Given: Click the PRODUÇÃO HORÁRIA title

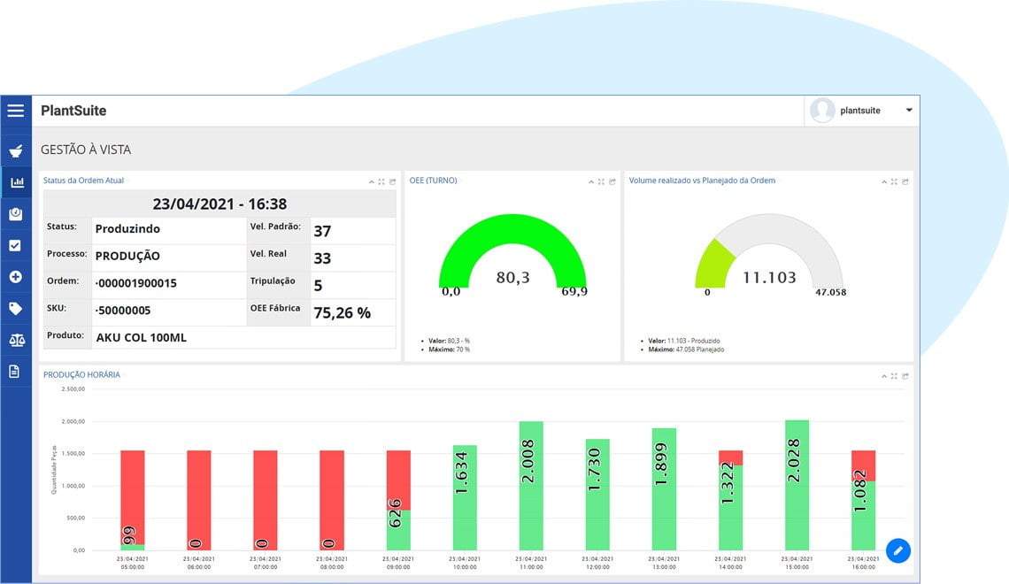Looking at the screenshot, I should (x=81, y=375).
